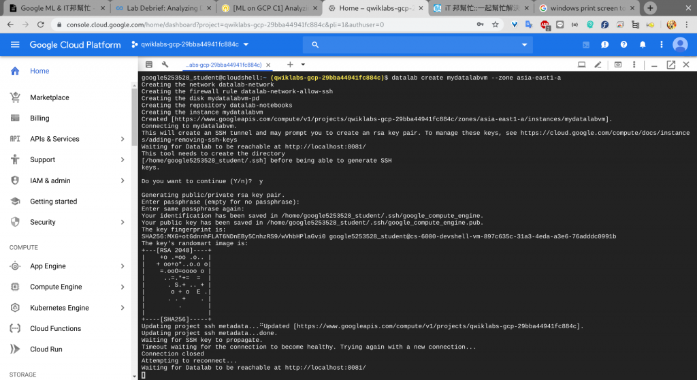The image size is (697, 380).
Task: Click the Home icon in sidebar
Action: 15,71
